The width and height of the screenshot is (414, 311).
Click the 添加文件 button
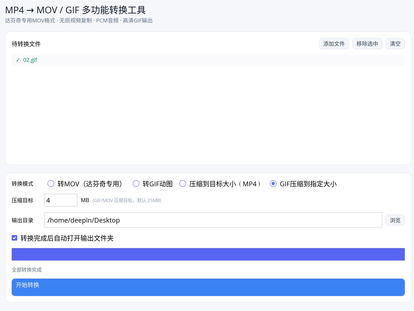point(334,44)
